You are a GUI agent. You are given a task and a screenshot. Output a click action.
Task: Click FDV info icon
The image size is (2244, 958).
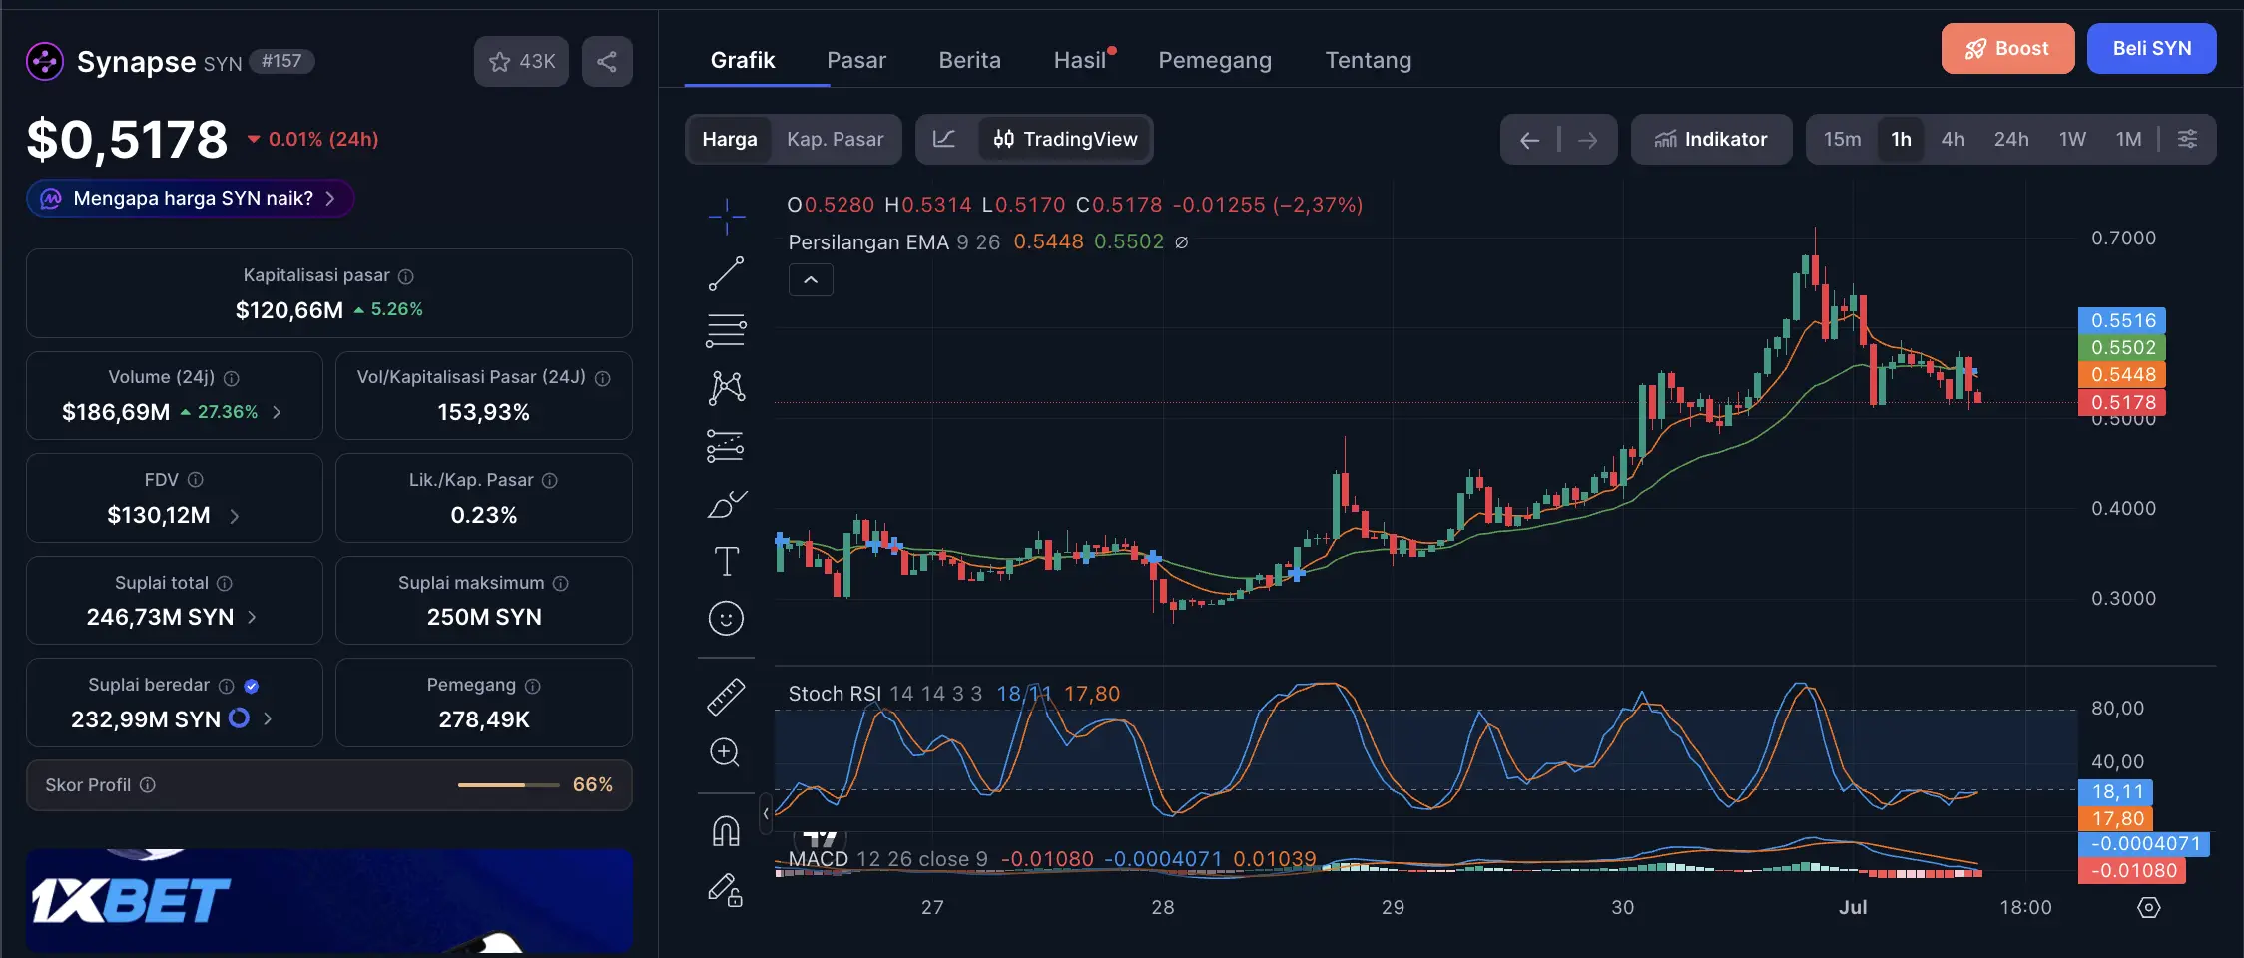point(196,480)
